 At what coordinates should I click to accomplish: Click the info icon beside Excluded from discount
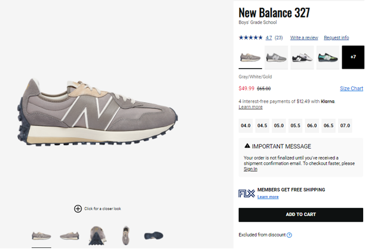[289, 235]
